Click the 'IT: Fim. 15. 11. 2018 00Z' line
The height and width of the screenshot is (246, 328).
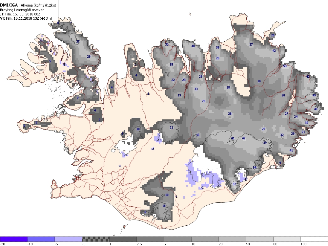pos(20,14)
